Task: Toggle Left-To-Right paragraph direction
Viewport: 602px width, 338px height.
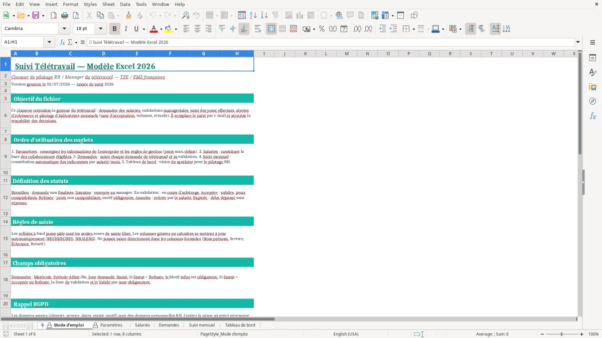Action: tap(471, 29)
